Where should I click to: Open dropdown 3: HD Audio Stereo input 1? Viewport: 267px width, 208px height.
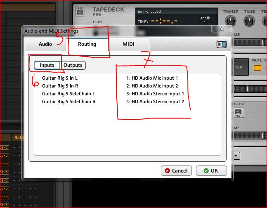[x=155, y=94]
